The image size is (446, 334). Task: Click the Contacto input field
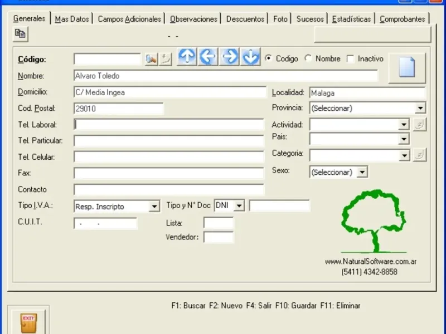point(169,189)
